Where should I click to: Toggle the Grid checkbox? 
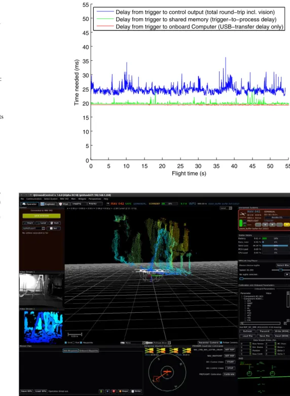coord(66,343)
